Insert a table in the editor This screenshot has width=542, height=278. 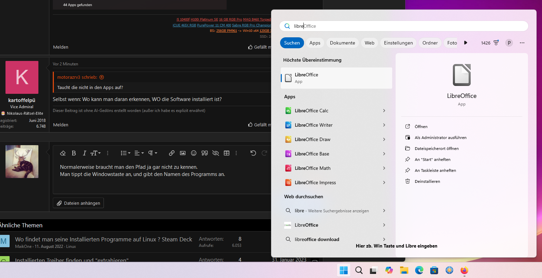(x=227, y=153)
